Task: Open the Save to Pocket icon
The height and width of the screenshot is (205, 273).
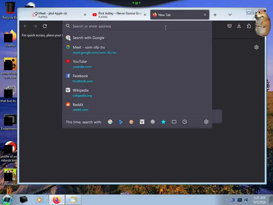Action: 230,26
